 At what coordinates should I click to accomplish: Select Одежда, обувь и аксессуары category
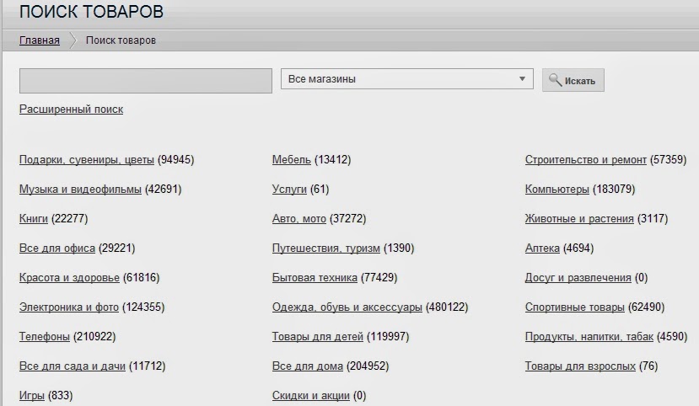tap(347, 307)
